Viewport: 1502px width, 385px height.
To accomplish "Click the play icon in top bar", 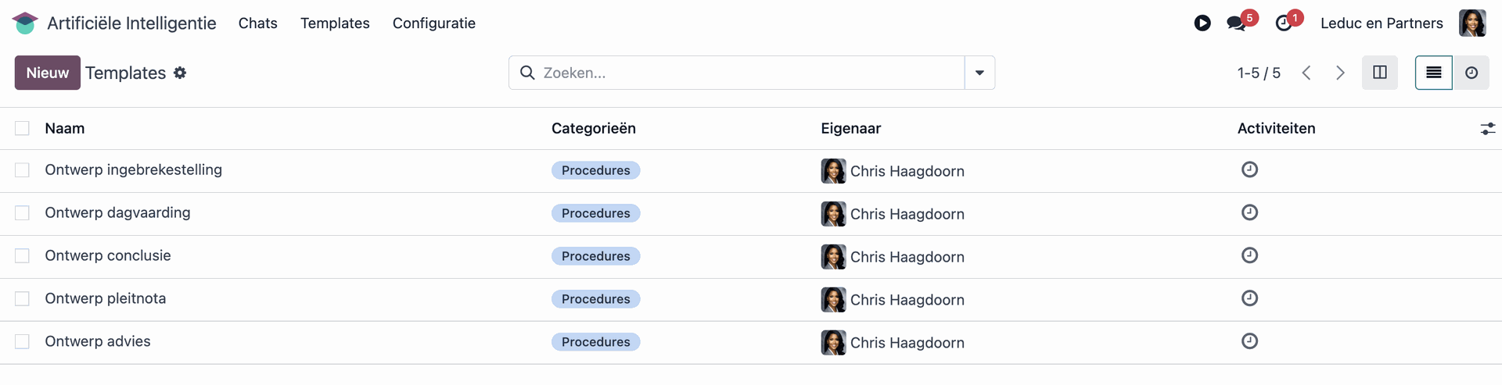I will (1202, 23).
